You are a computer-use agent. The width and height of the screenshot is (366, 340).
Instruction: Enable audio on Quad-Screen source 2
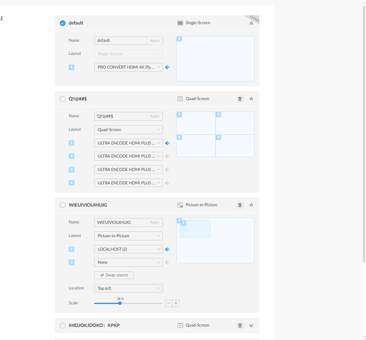pos(167,156)
